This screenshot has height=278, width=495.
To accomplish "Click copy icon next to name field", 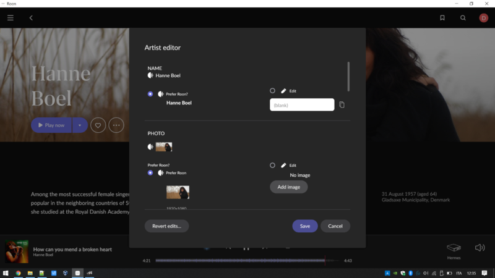I will point(342,105).
